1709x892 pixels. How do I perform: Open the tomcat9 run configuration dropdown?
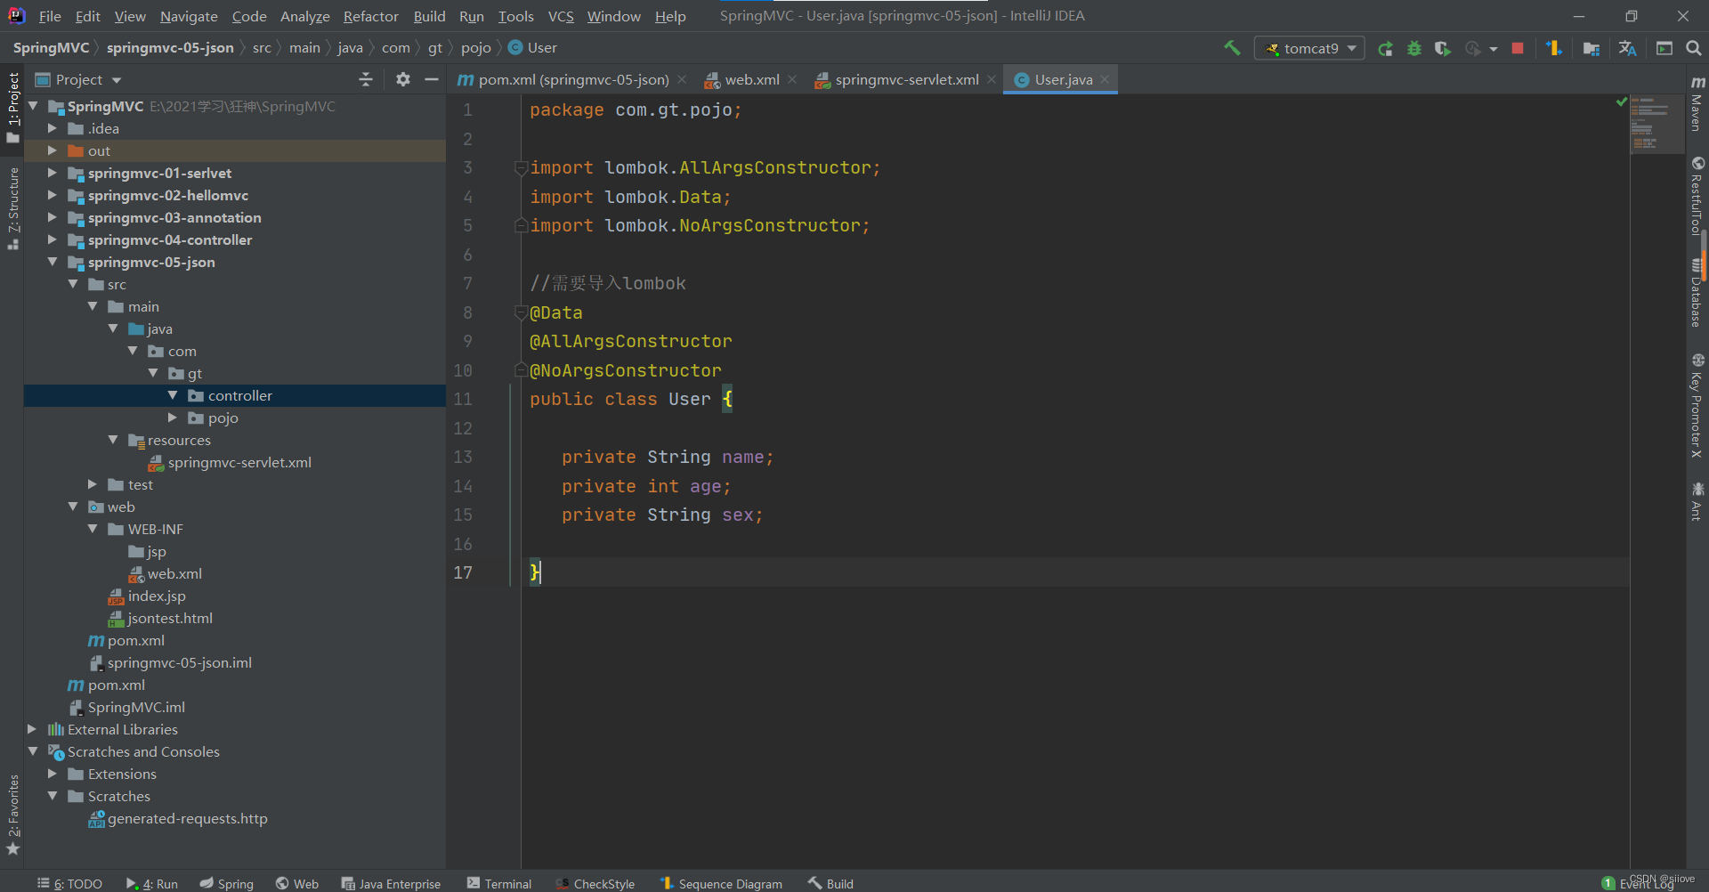point(1309,48)
